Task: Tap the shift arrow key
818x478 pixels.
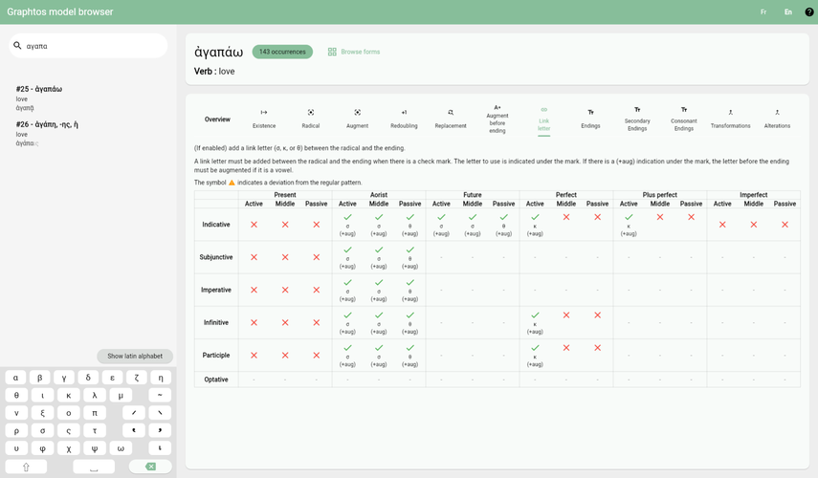Action: point(26,467)
